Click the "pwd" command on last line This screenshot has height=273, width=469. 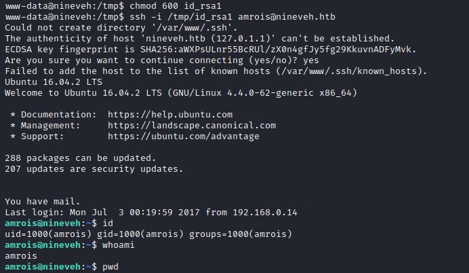click(x=110, y=267)
